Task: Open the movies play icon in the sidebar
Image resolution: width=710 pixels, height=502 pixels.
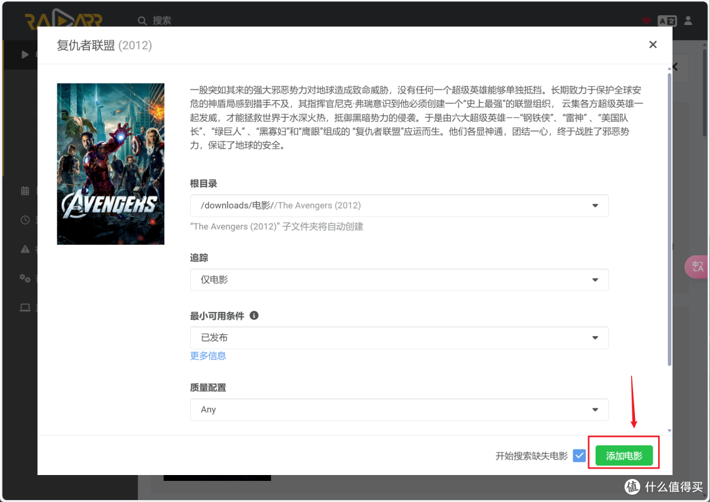Action: pyautogui.click(x=25, y=55)
